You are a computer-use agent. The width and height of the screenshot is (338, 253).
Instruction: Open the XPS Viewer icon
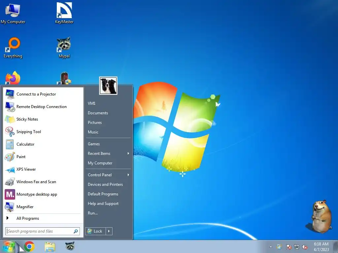click(x=10, y=169)
